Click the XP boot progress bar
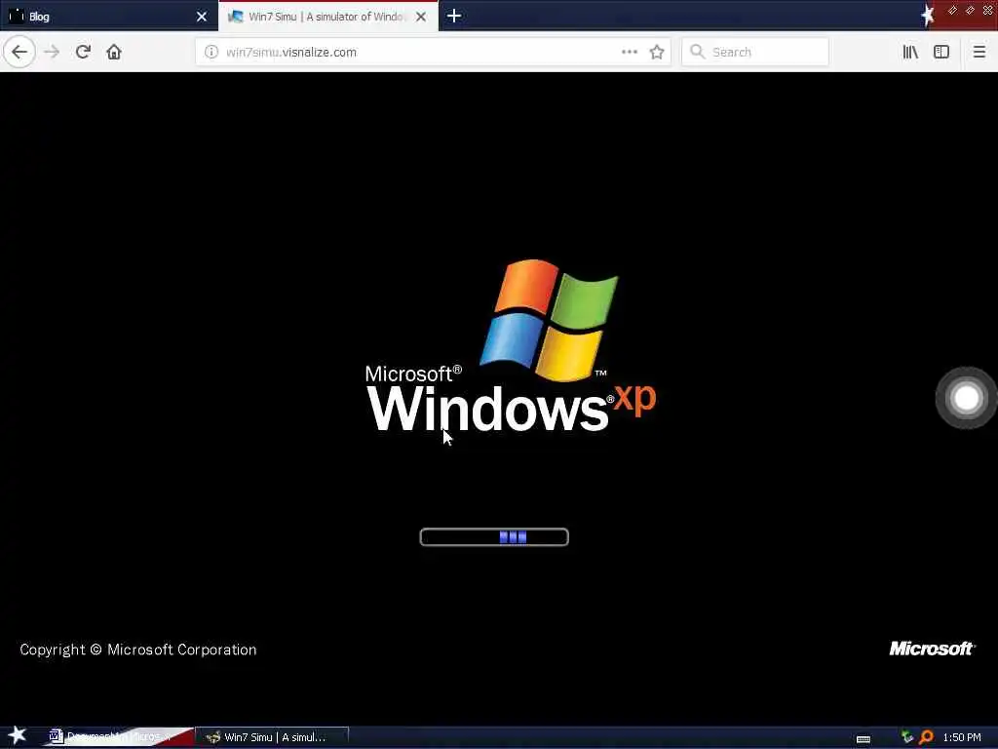This screenshot has width=998, height=749. point(494,537)
